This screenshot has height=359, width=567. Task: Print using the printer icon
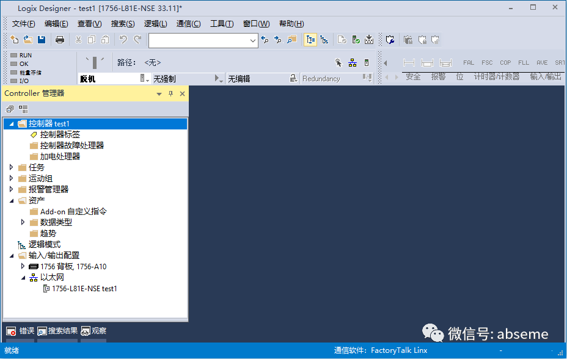[60, 40]
